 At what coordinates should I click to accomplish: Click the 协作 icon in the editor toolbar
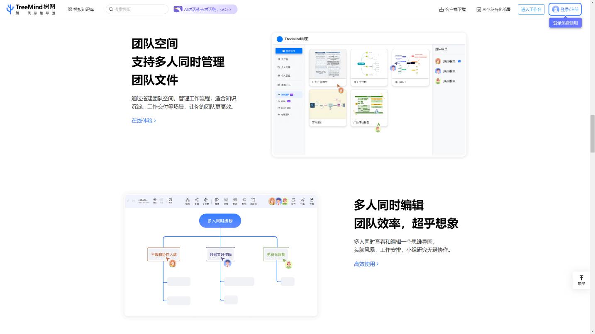[293, 201]
